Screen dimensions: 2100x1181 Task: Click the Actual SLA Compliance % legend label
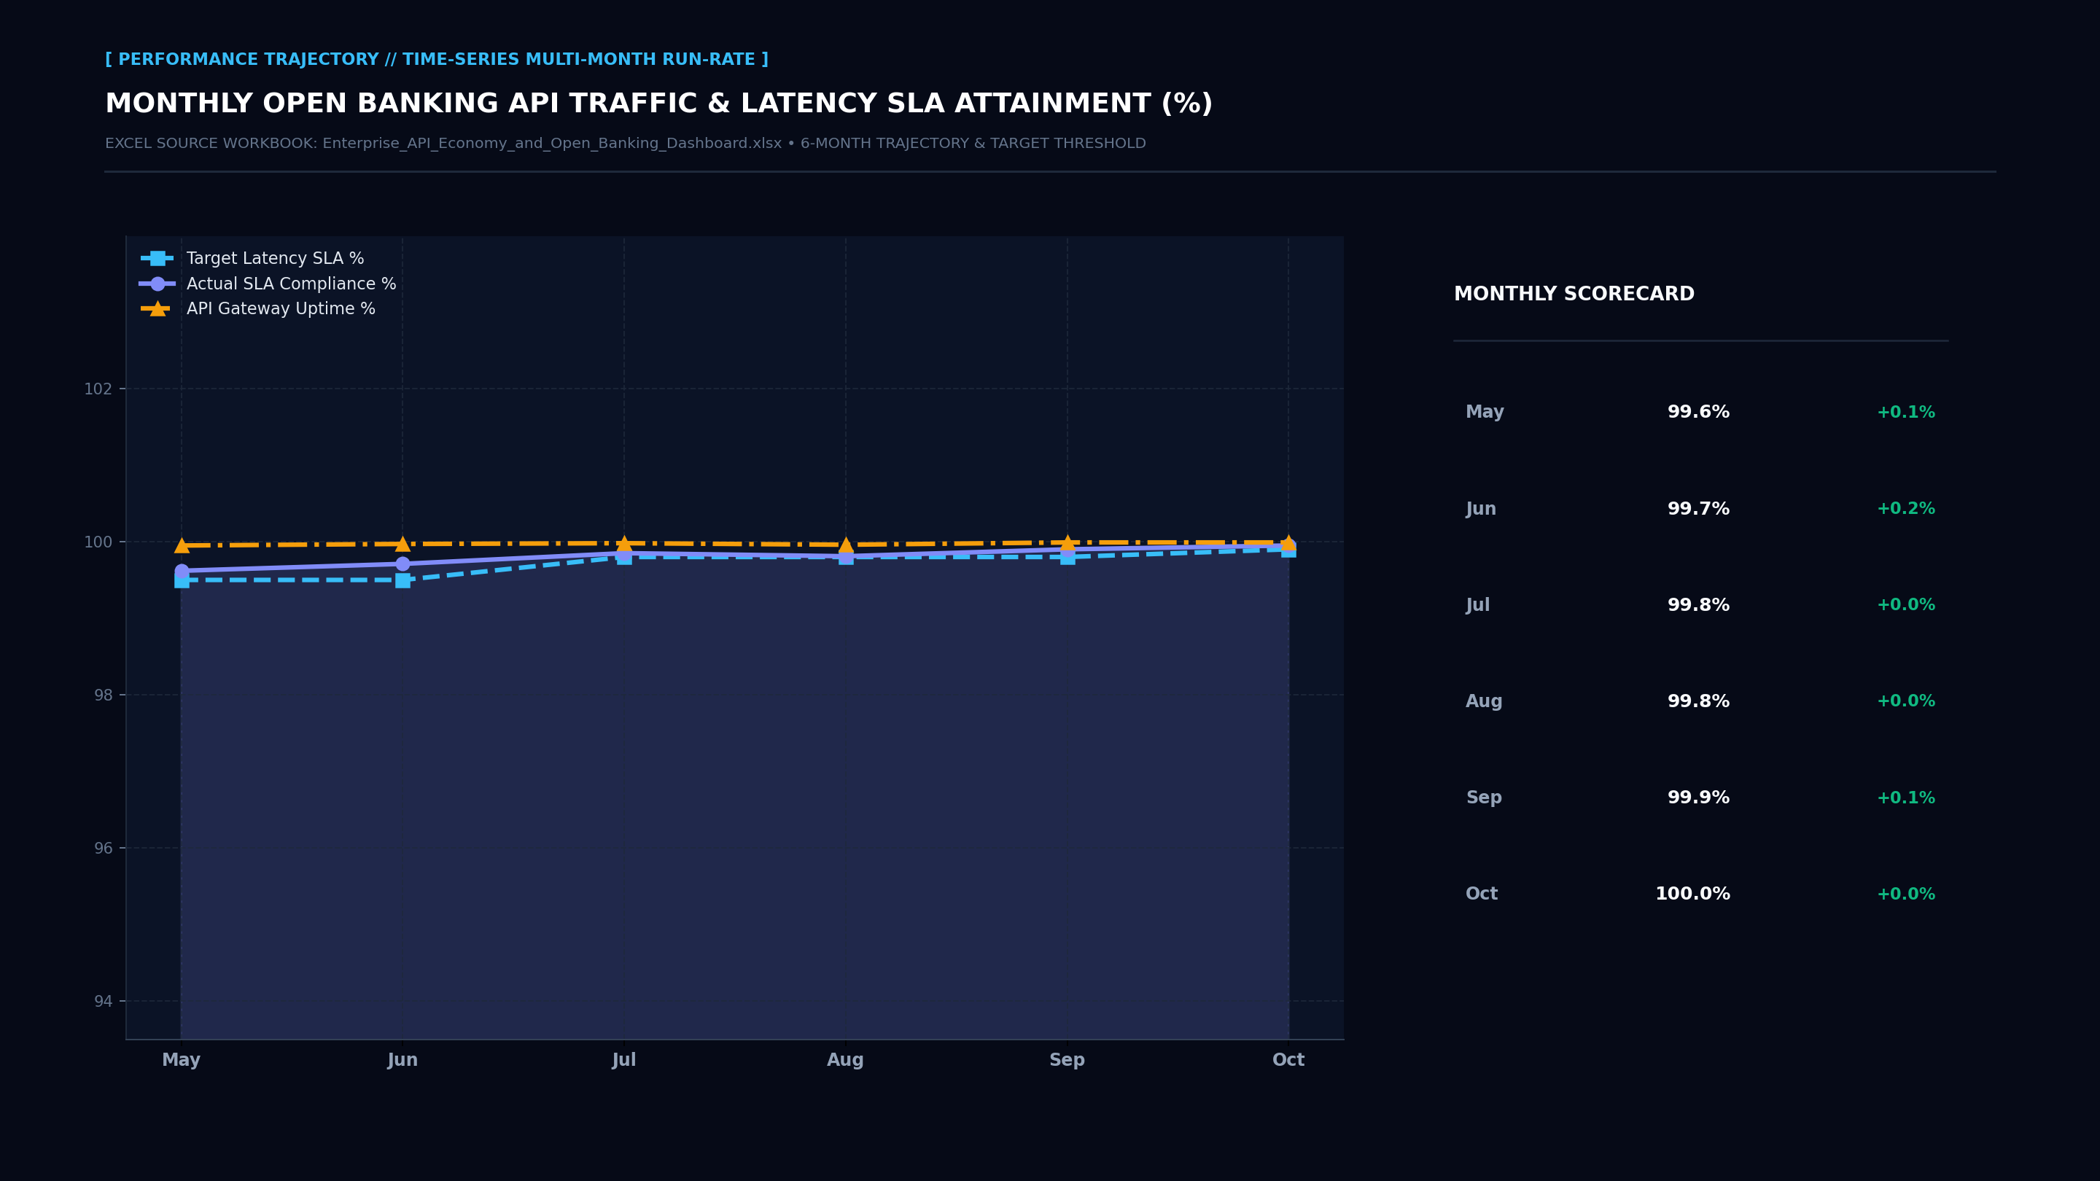point(291,284)
